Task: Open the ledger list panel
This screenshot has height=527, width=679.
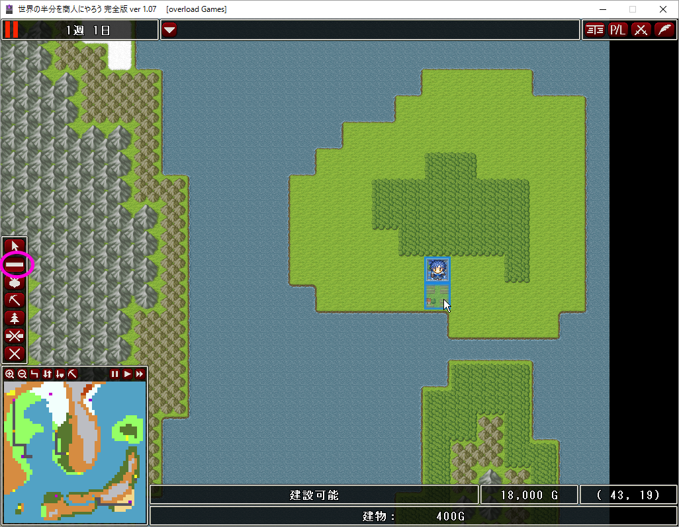Action: pyautogui.click(x=594, y=30)
